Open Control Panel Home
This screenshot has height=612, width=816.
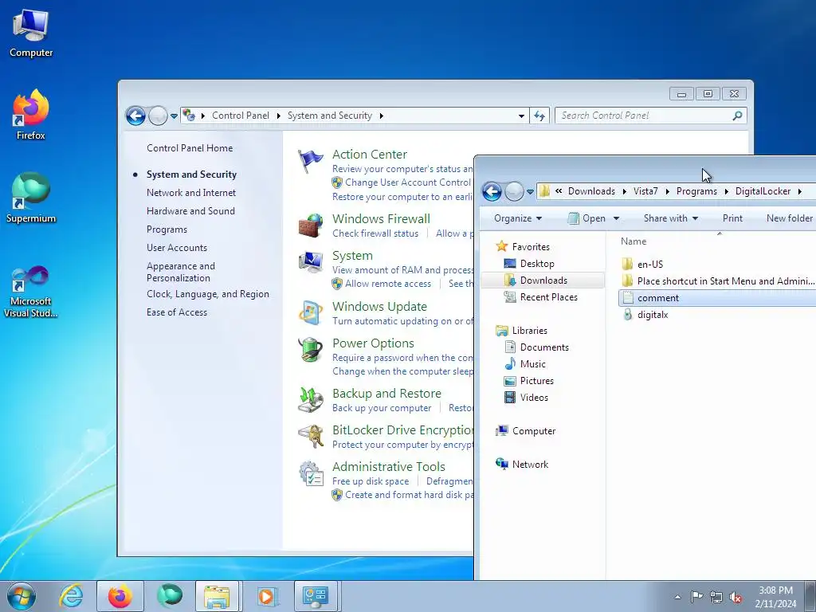(190, 147)
